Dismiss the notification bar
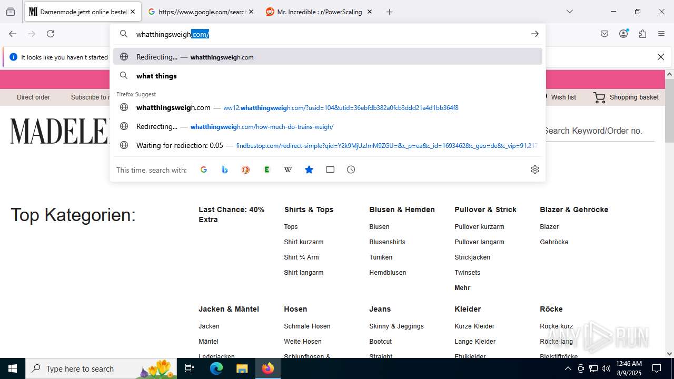Screen dimensions: 674x379 (661, 57)
